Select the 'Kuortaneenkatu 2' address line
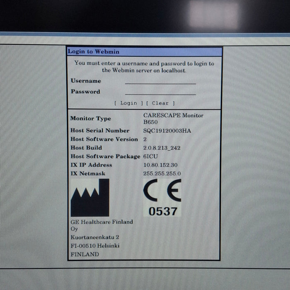The image size is (290, 290). tap(95, 237)
